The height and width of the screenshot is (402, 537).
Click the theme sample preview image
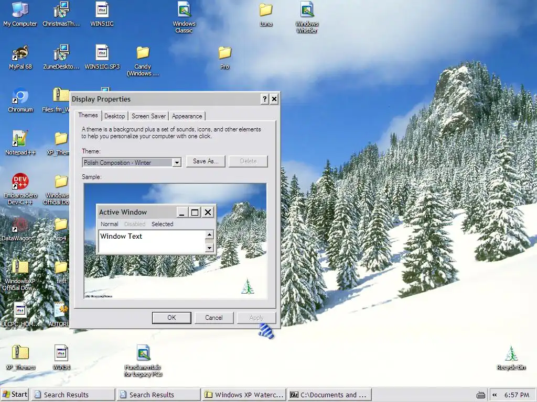coord(175,241)
